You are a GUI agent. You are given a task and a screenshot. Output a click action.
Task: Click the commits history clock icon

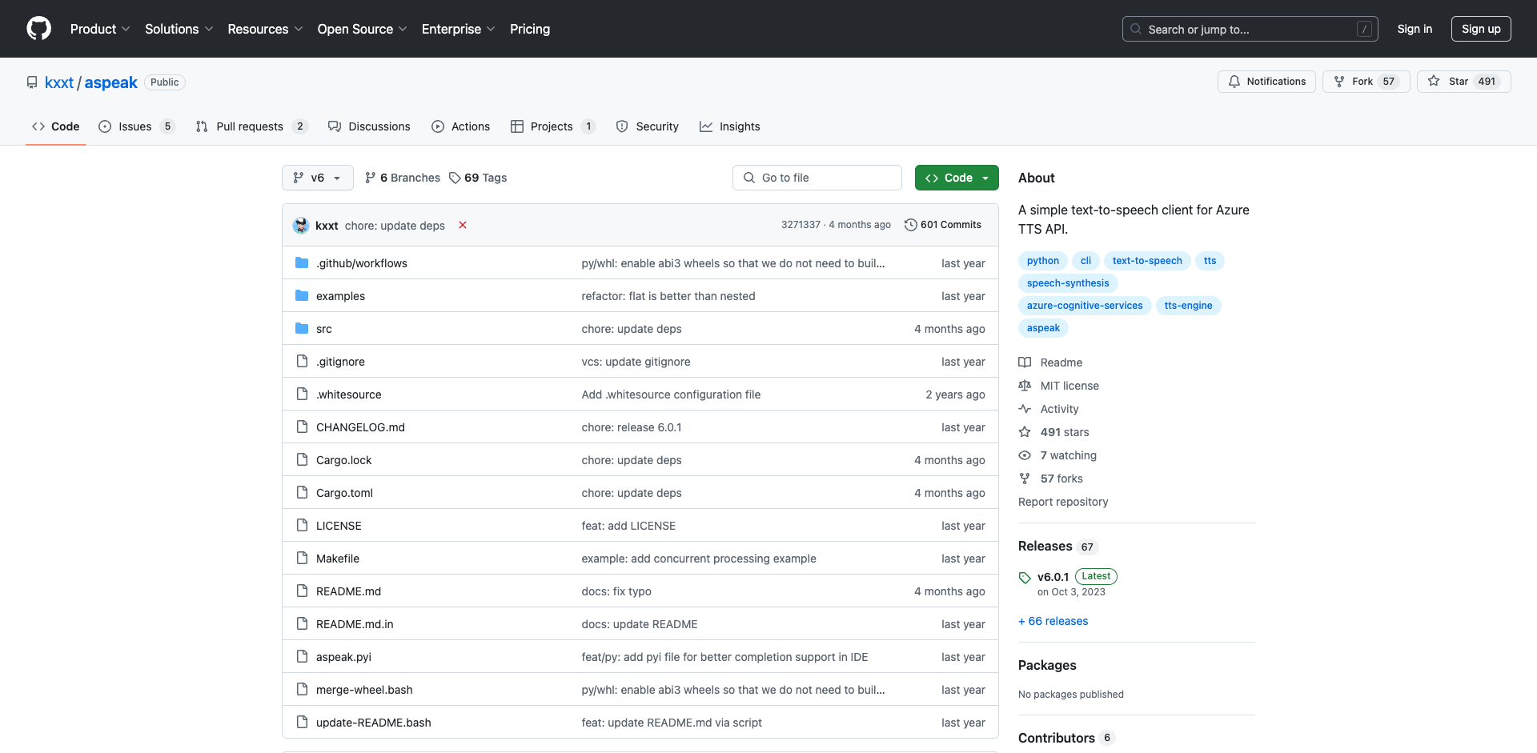(910, 225)
